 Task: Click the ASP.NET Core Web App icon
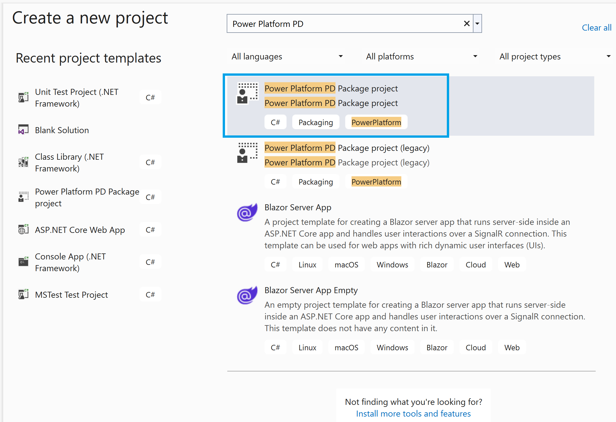(x=23, y=229)
